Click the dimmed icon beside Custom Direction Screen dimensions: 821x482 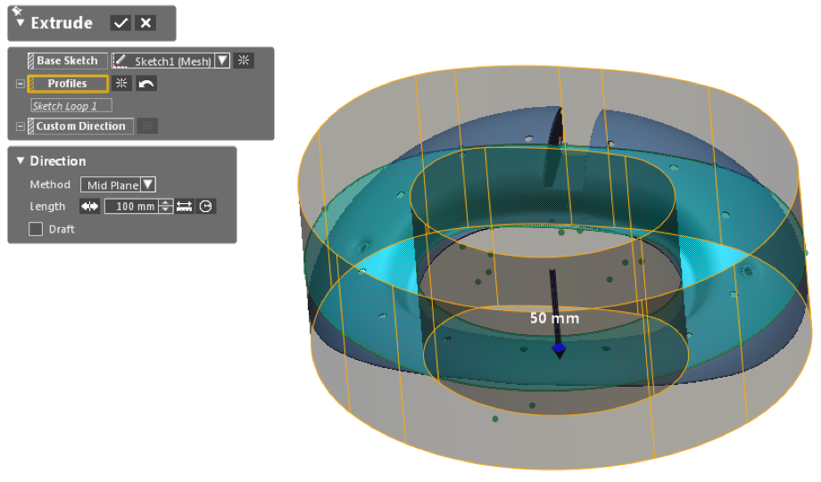click(147, 126)
